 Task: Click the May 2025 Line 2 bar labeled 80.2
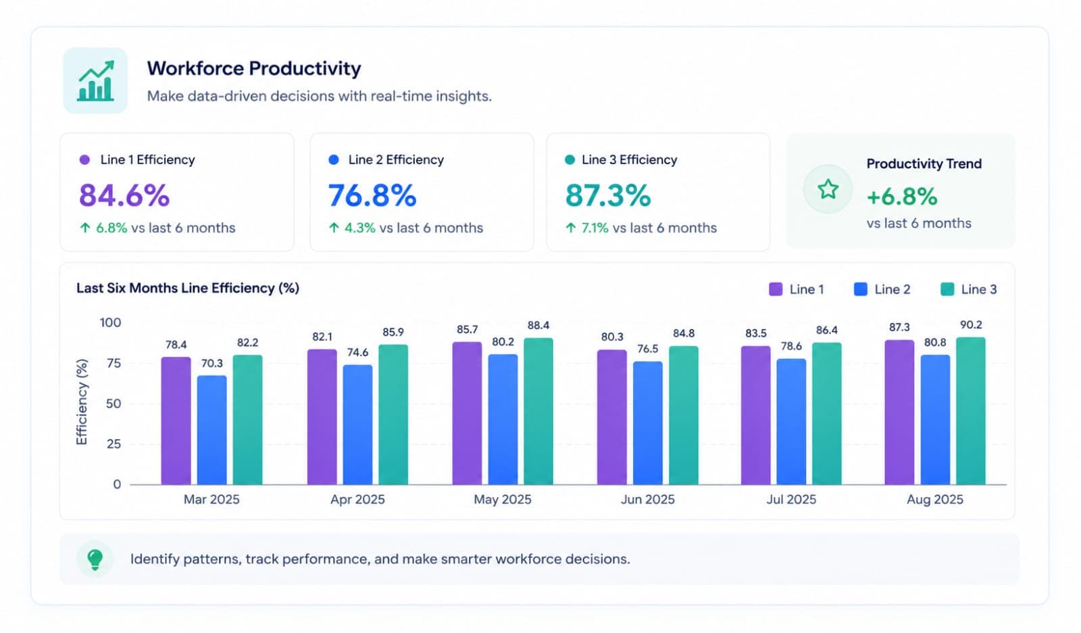coord(503,420)
